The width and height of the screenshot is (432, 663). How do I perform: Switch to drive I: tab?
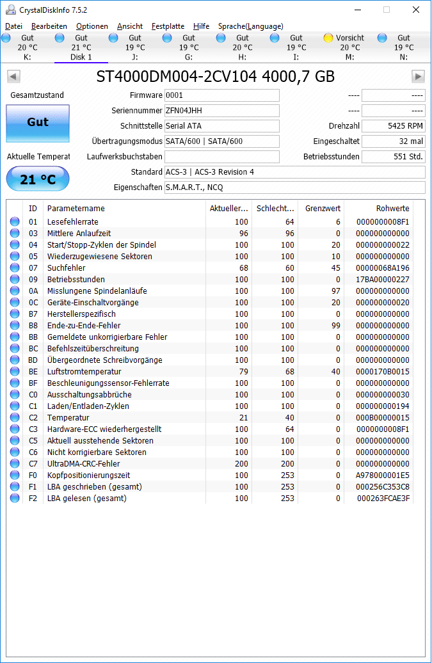pyautogui.click(x=296, y=47)
